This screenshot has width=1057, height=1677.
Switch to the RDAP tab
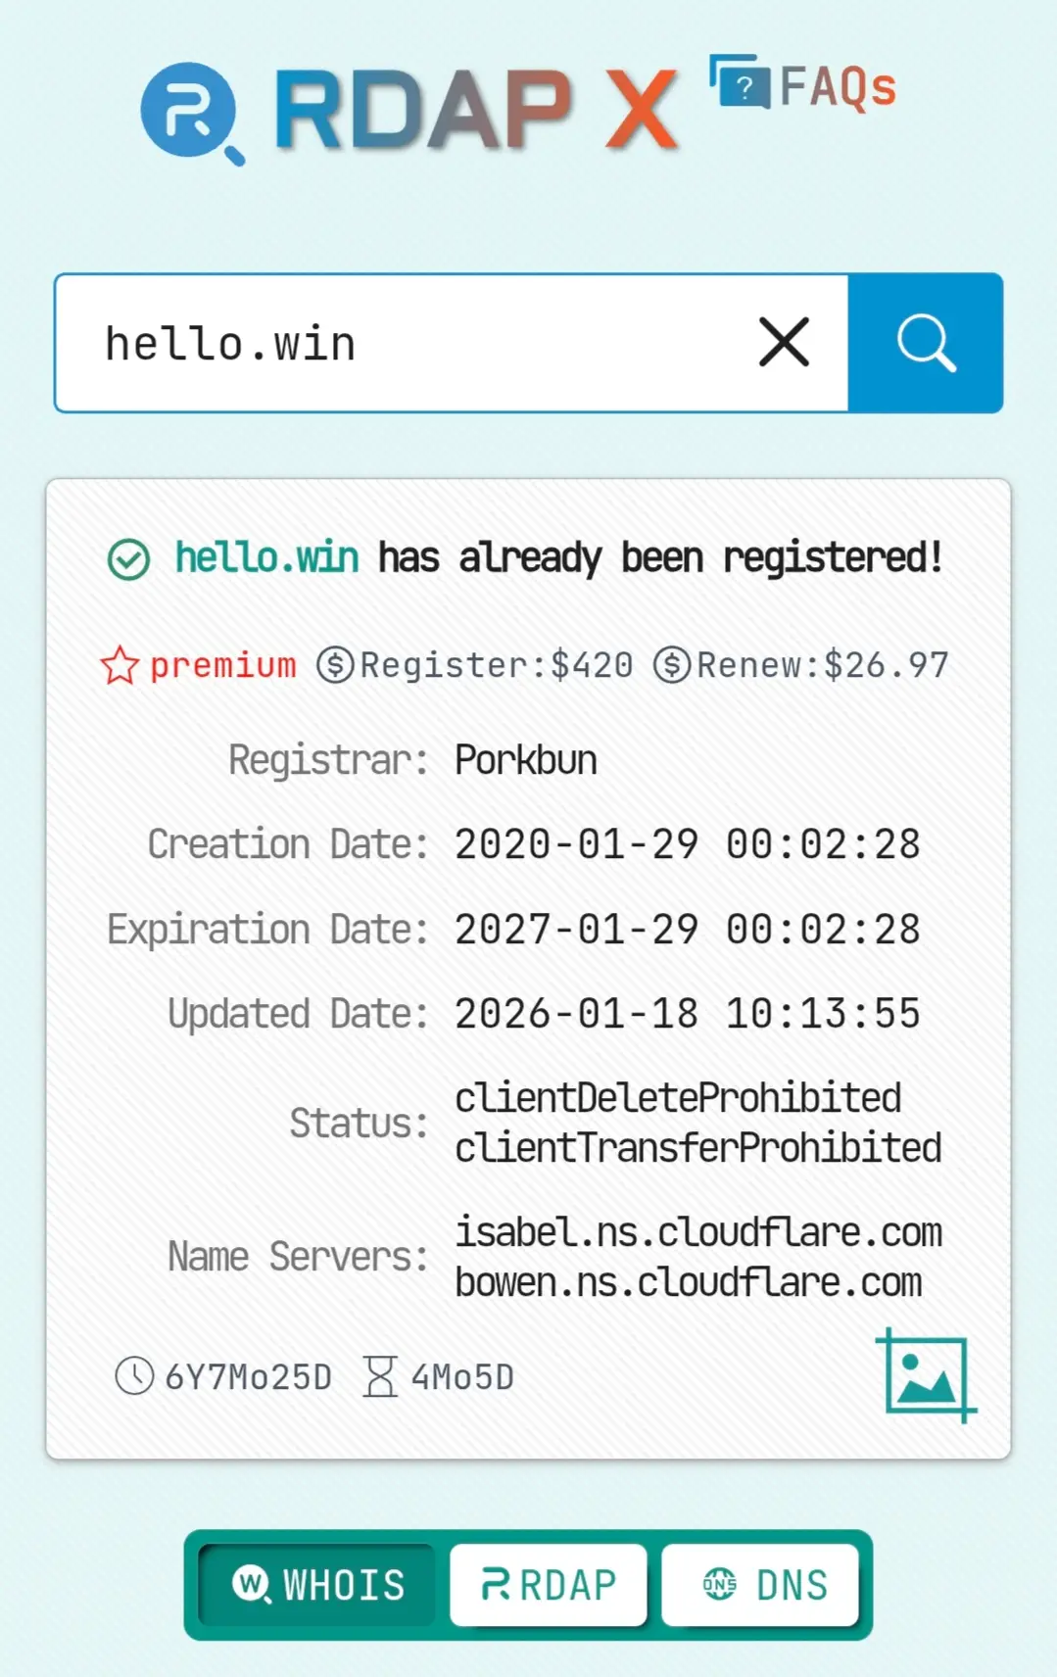[x=548, y=1585]
